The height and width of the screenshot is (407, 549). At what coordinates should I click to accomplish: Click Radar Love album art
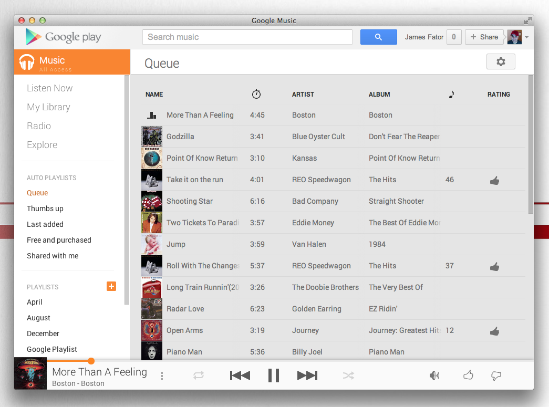point(152,309)
